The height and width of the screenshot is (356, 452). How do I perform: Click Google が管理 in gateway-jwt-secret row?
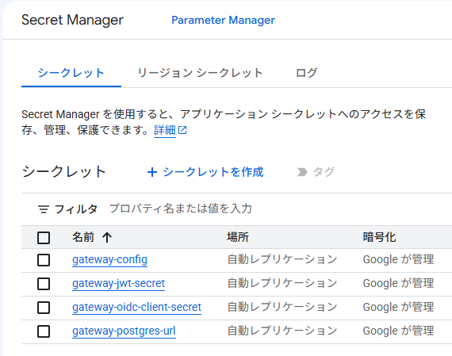(x=398, y=283)
